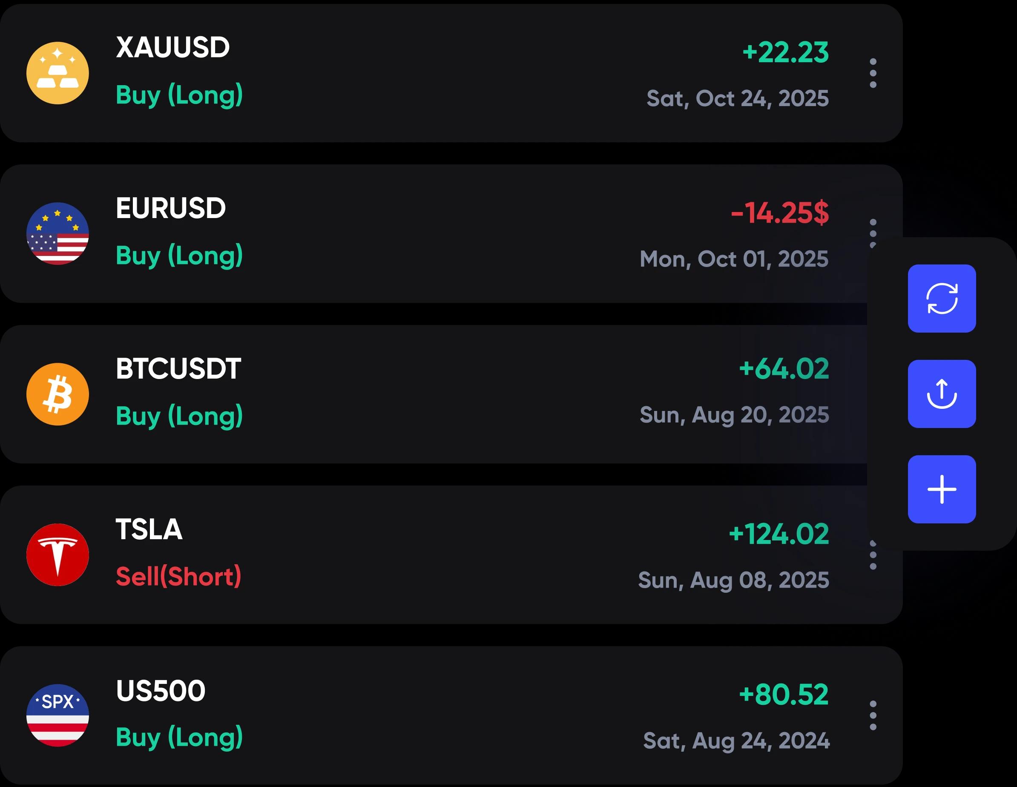Select the BTCUSDT symbol name
The width and height of the screenshot is (1017, 787).
click(178, 369)
